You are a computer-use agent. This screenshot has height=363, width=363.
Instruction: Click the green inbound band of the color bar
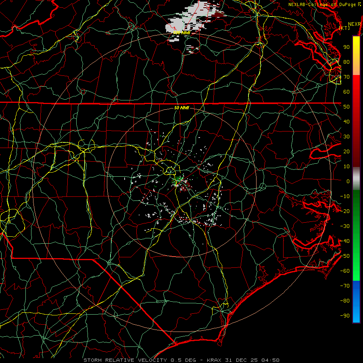point(356,235)
